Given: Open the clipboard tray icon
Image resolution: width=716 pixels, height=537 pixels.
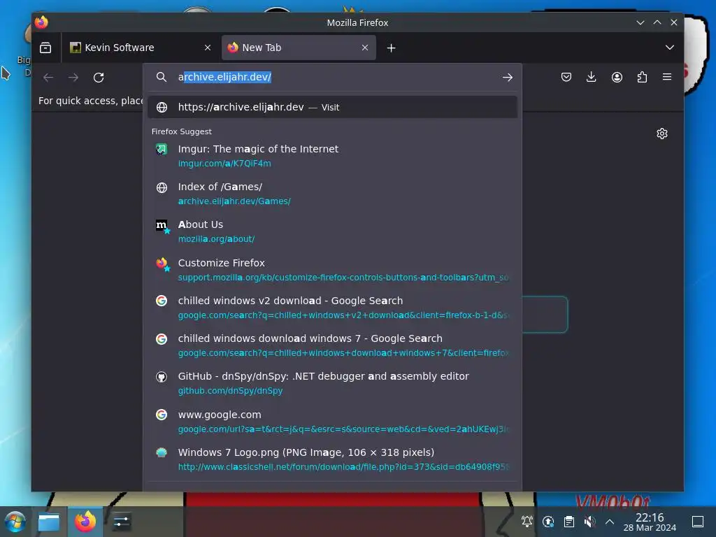Looking at the screenshot, I should [x=569, y=522].
